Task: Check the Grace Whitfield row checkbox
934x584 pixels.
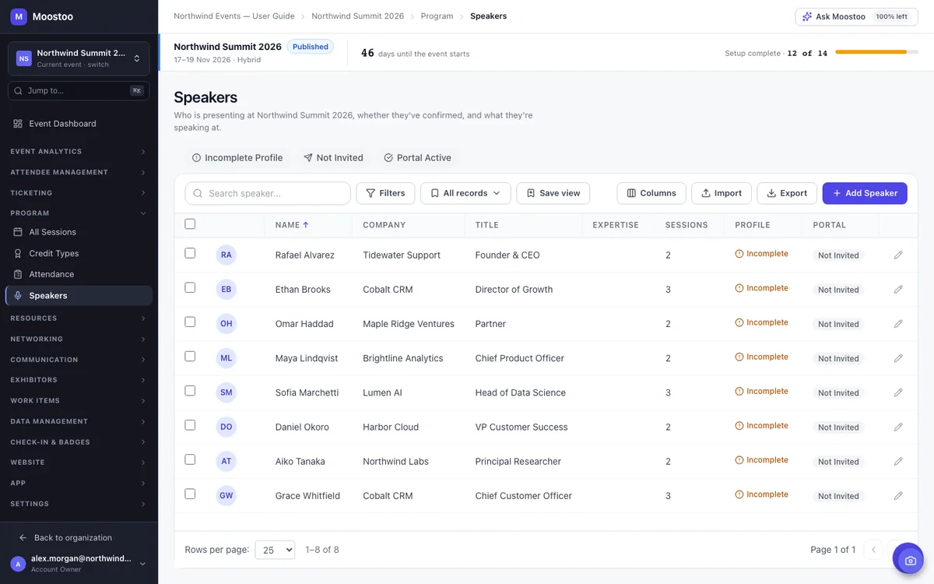Action: [190, 494]
